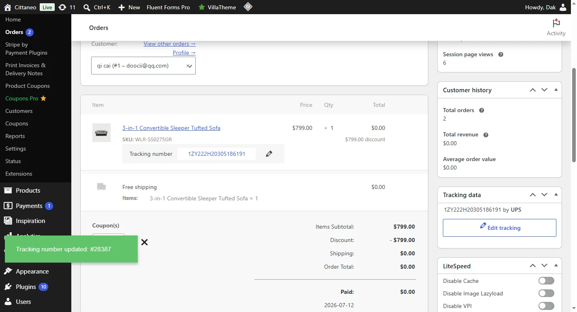Click the Free shipping truck icon
Image resolution: width=577 pixels, height=312 pixels.
point(101,187)
